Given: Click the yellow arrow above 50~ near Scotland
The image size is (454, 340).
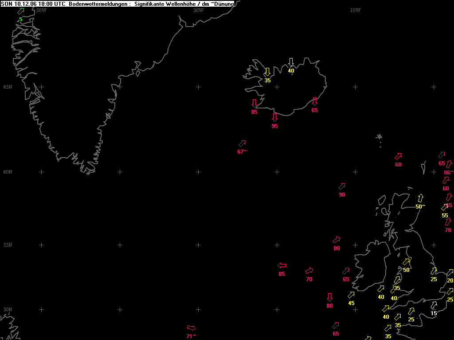Looking at the screenshot, I should click(420, 198).
